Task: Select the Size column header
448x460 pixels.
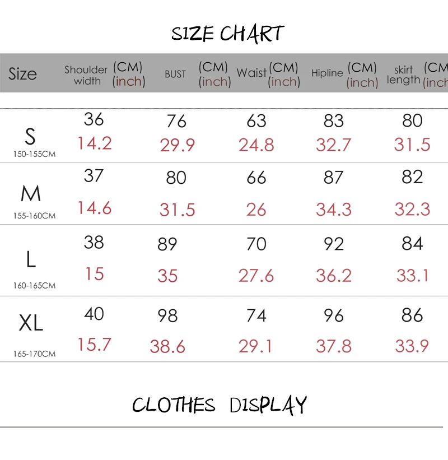Action: [22, 73]
